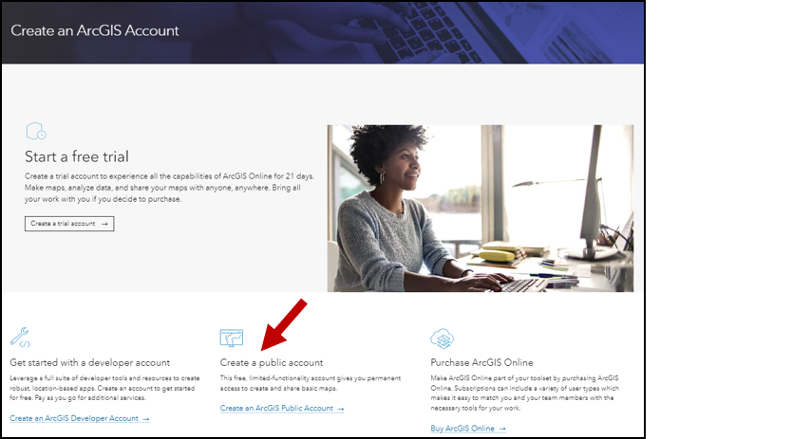Viewport: 811px width, 439px height.
Task: Click the photo of woman at computer
Action: [x=480, y=209]
